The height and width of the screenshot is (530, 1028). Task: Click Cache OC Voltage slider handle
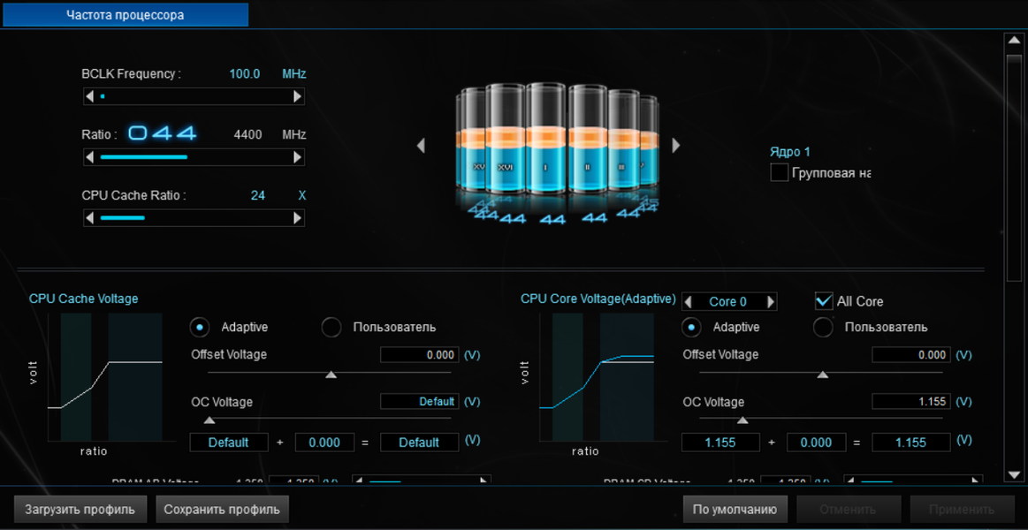click(209, 420)
